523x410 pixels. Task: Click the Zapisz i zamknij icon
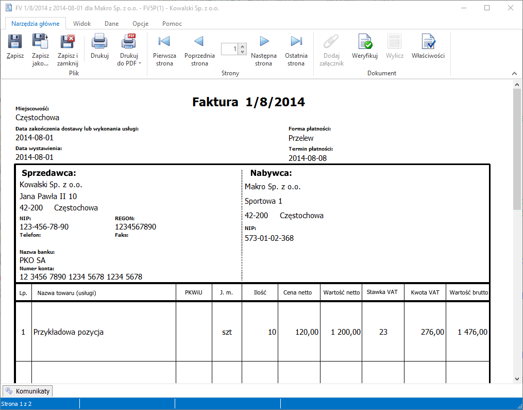(x=68, y=42)
